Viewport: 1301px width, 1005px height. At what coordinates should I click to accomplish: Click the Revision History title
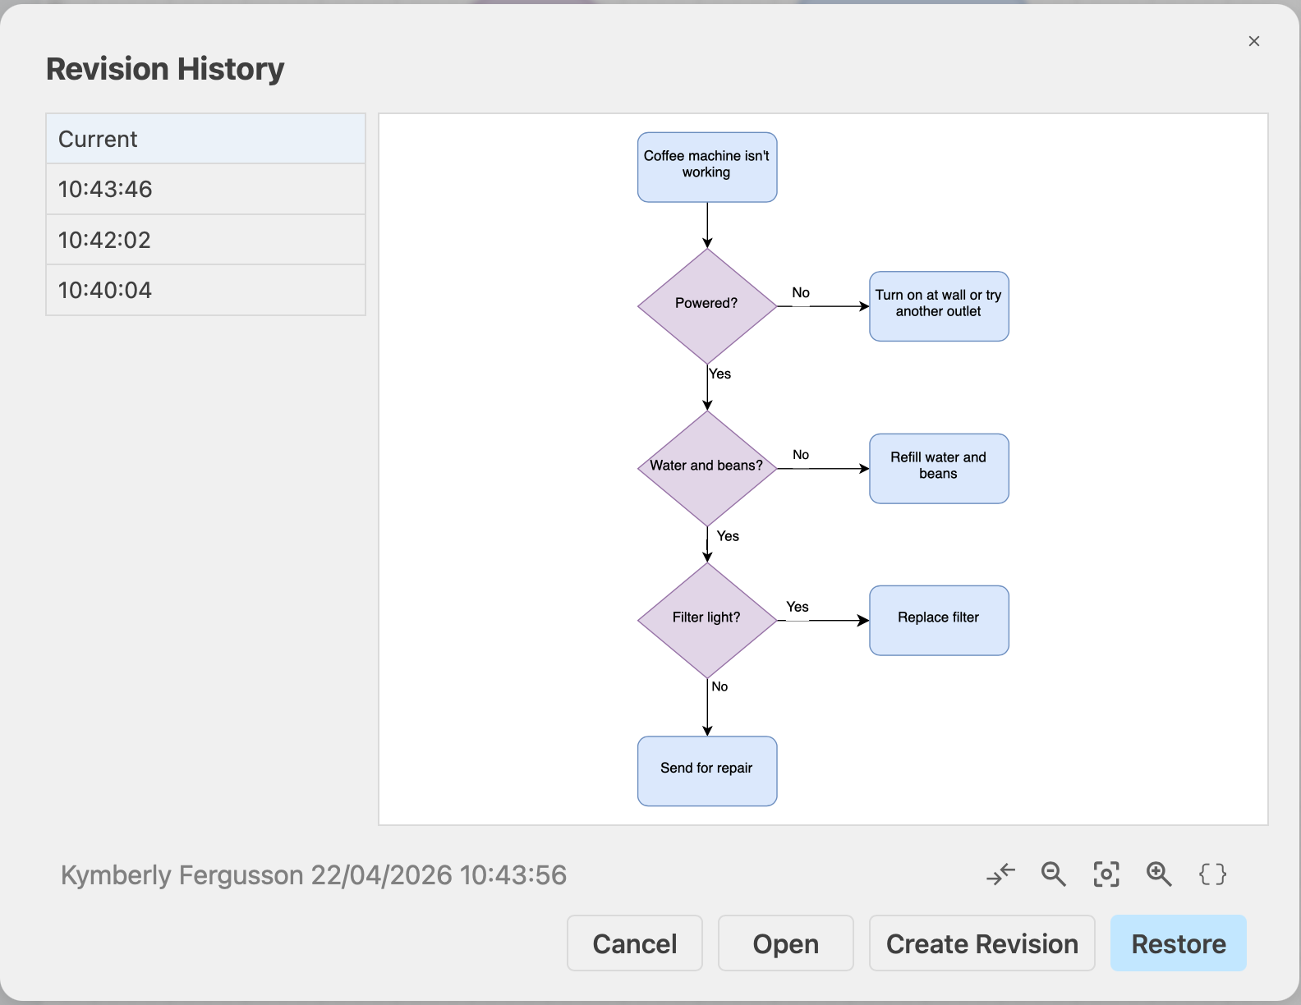(x=165, y=69)
